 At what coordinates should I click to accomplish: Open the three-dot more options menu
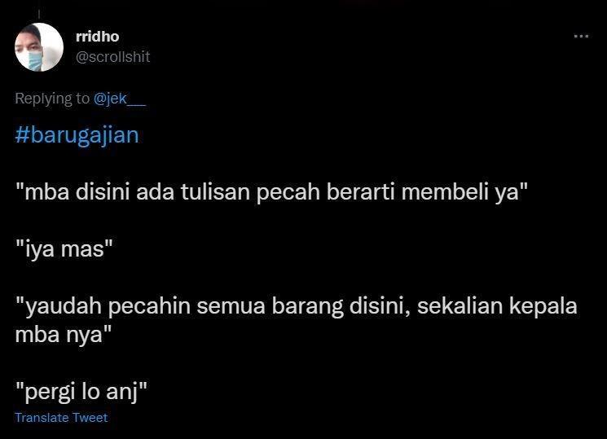click(581, 36)
